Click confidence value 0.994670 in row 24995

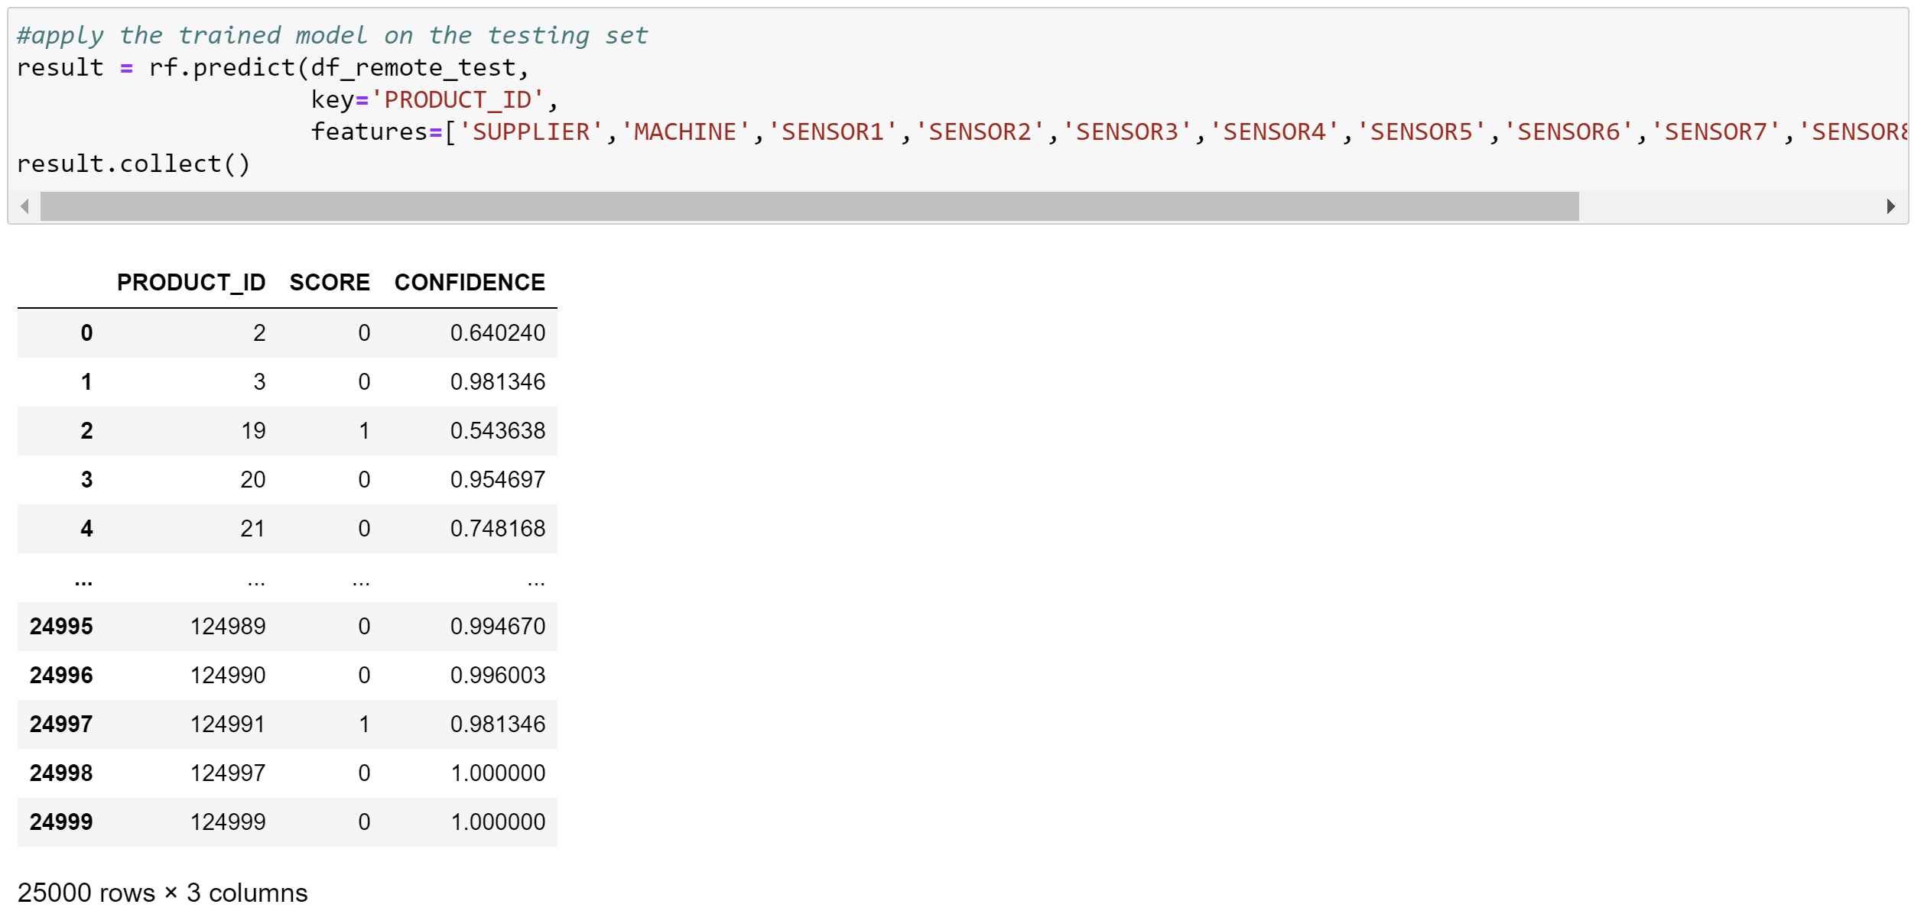click(497, 627)
